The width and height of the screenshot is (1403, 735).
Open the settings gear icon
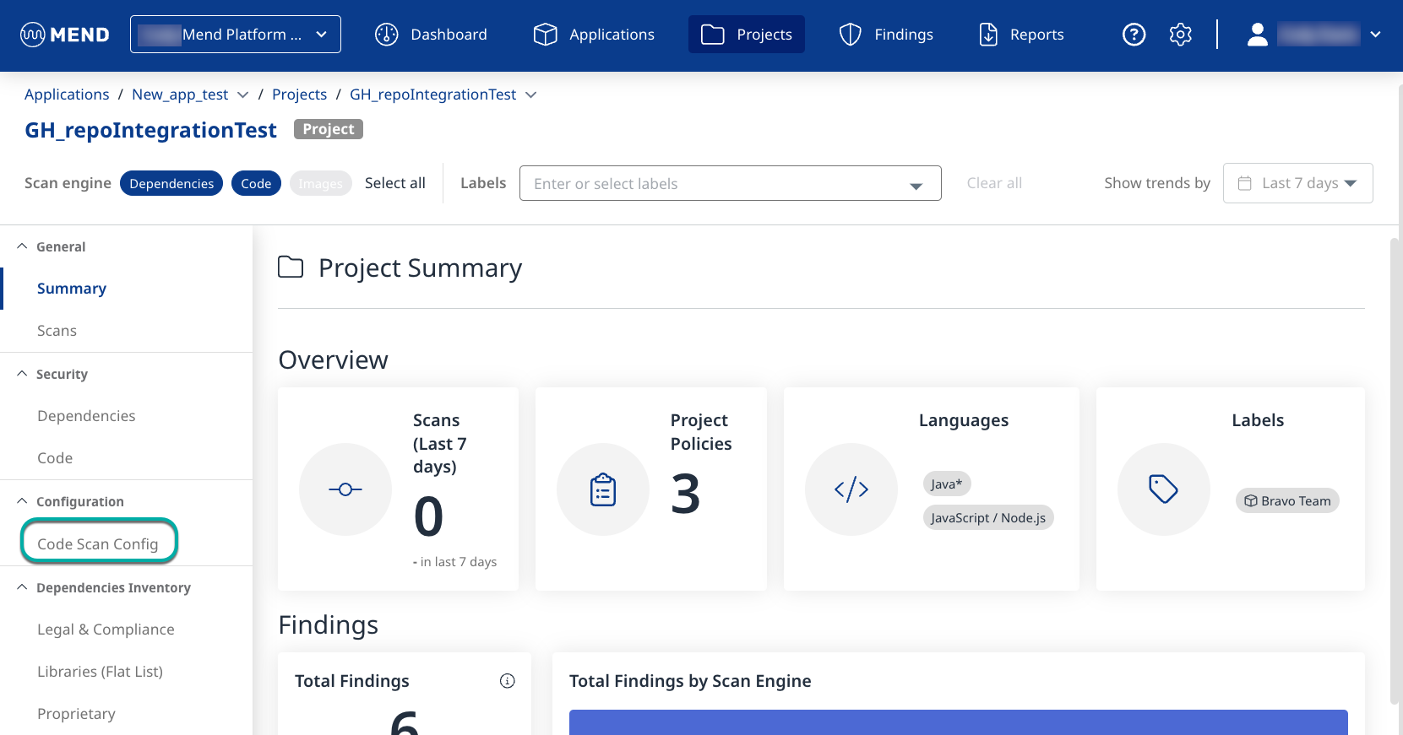point(1180,35)
